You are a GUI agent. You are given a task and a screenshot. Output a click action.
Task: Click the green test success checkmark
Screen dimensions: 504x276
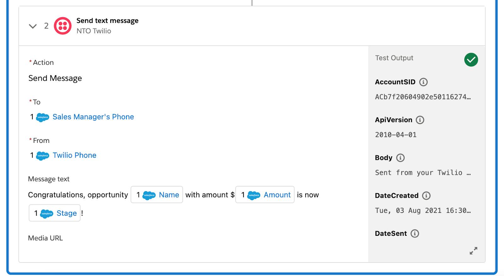pyautogui.click(x=471, y=60)
